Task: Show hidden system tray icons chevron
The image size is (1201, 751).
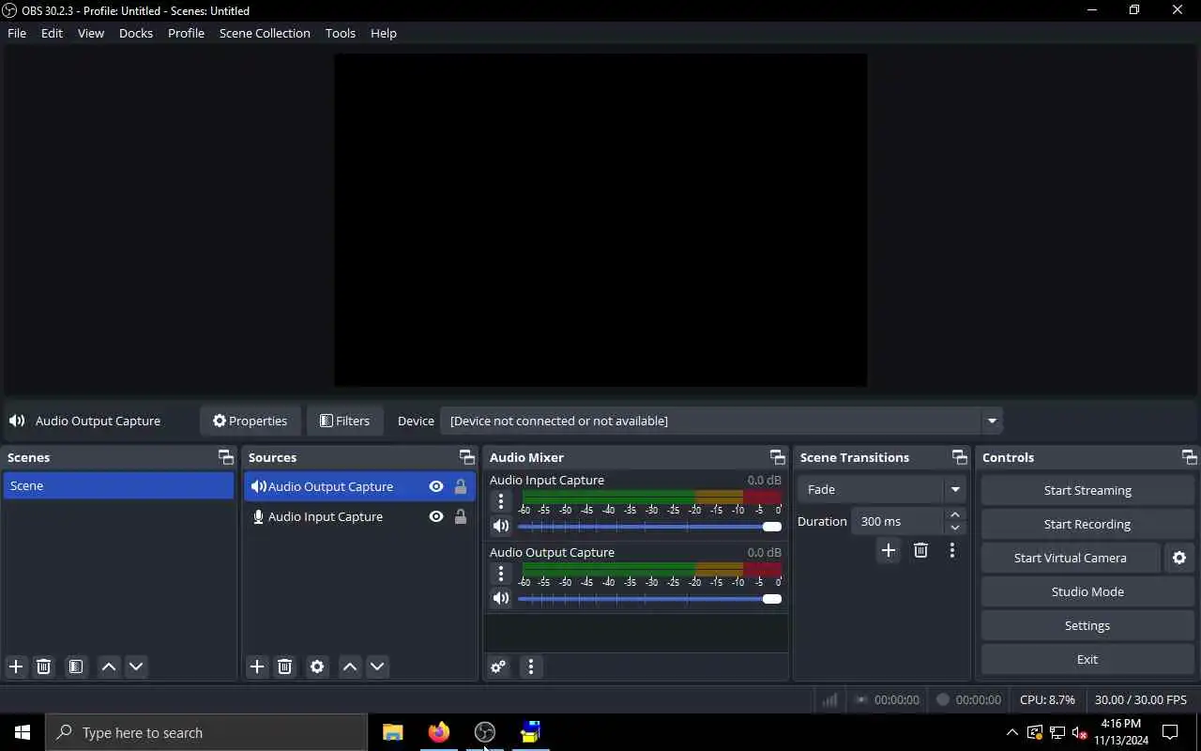Action: tap(1011, 732)
